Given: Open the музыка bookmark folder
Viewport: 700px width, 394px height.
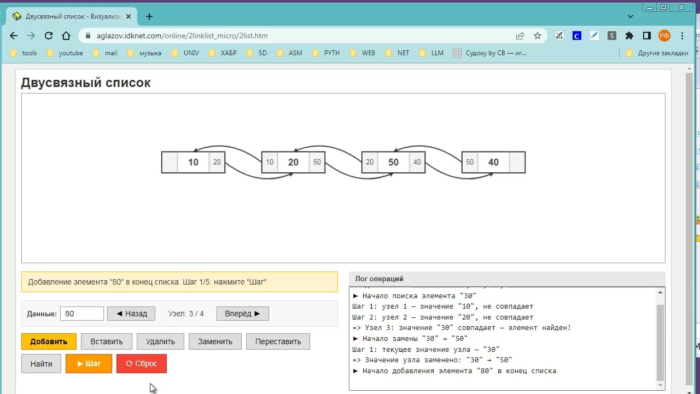Looking at the screenshot, I should coord(144,53).
